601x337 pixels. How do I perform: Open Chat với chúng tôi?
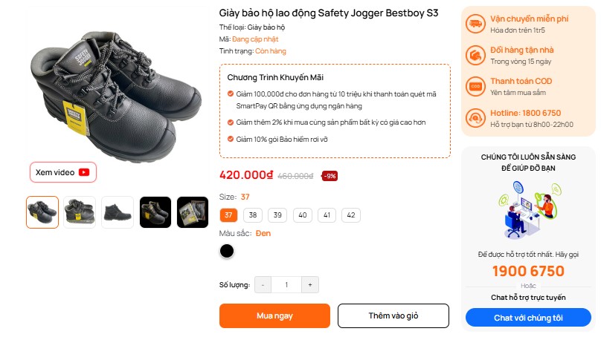528,318
